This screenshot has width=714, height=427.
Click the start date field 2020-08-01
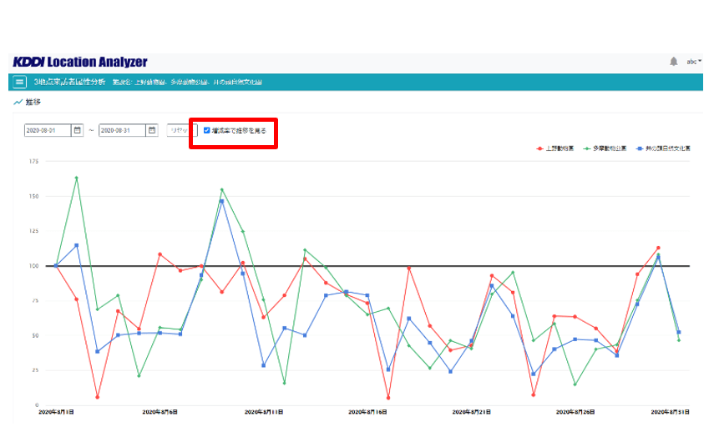pos(48,131)
